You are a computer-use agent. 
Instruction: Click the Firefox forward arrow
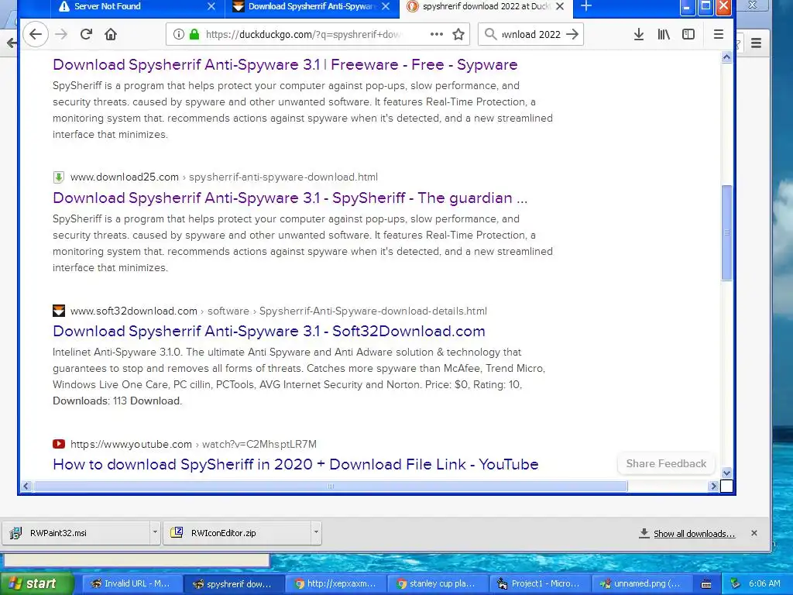click(x=61, y=34)
